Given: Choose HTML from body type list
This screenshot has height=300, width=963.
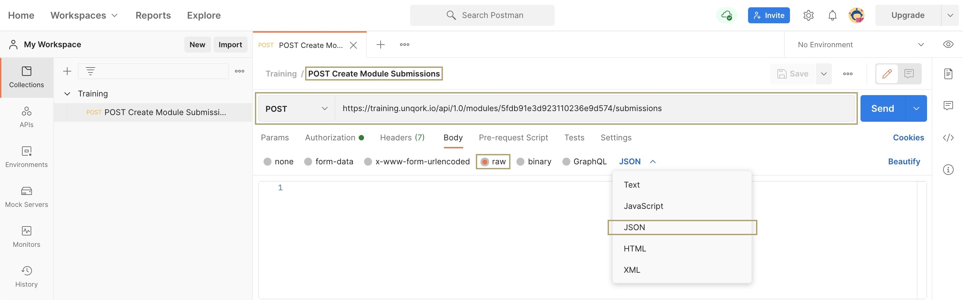Looking at the screenshot, I should 682,248.
